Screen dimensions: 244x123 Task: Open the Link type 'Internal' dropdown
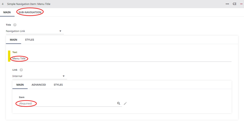click(64, 76)
